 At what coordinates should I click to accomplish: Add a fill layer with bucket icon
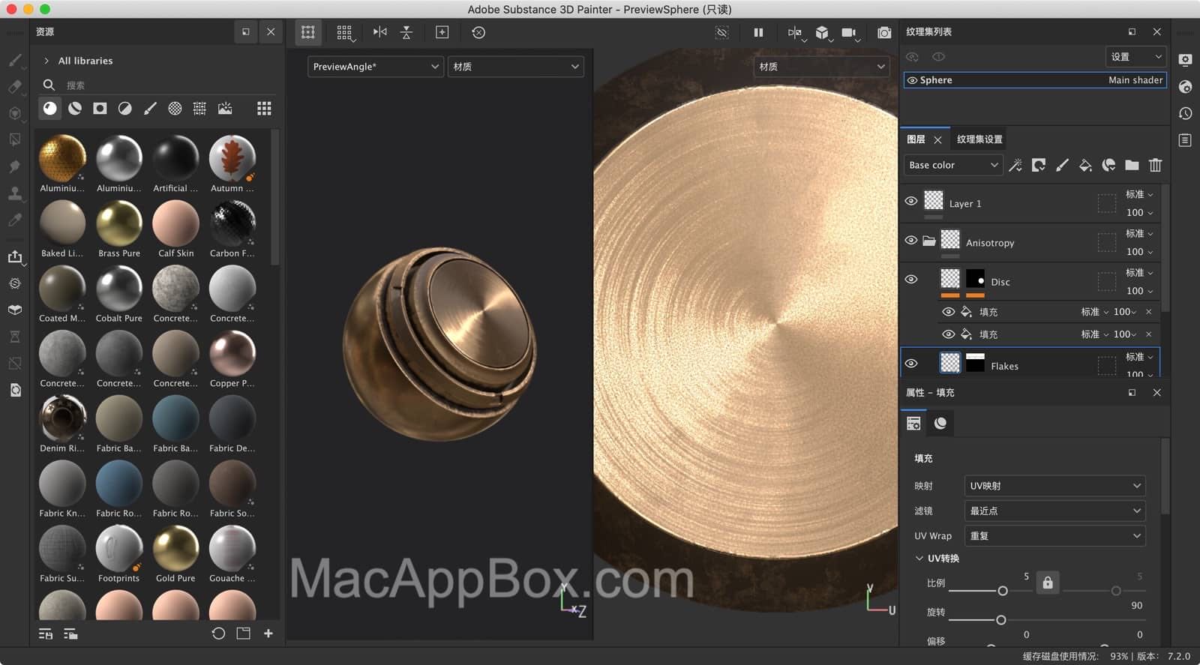point(1085,165)
